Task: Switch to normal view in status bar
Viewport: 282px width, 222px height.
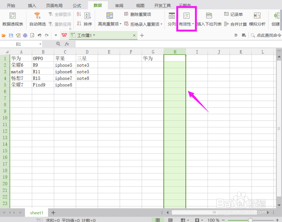Action: tap(158, 220)
